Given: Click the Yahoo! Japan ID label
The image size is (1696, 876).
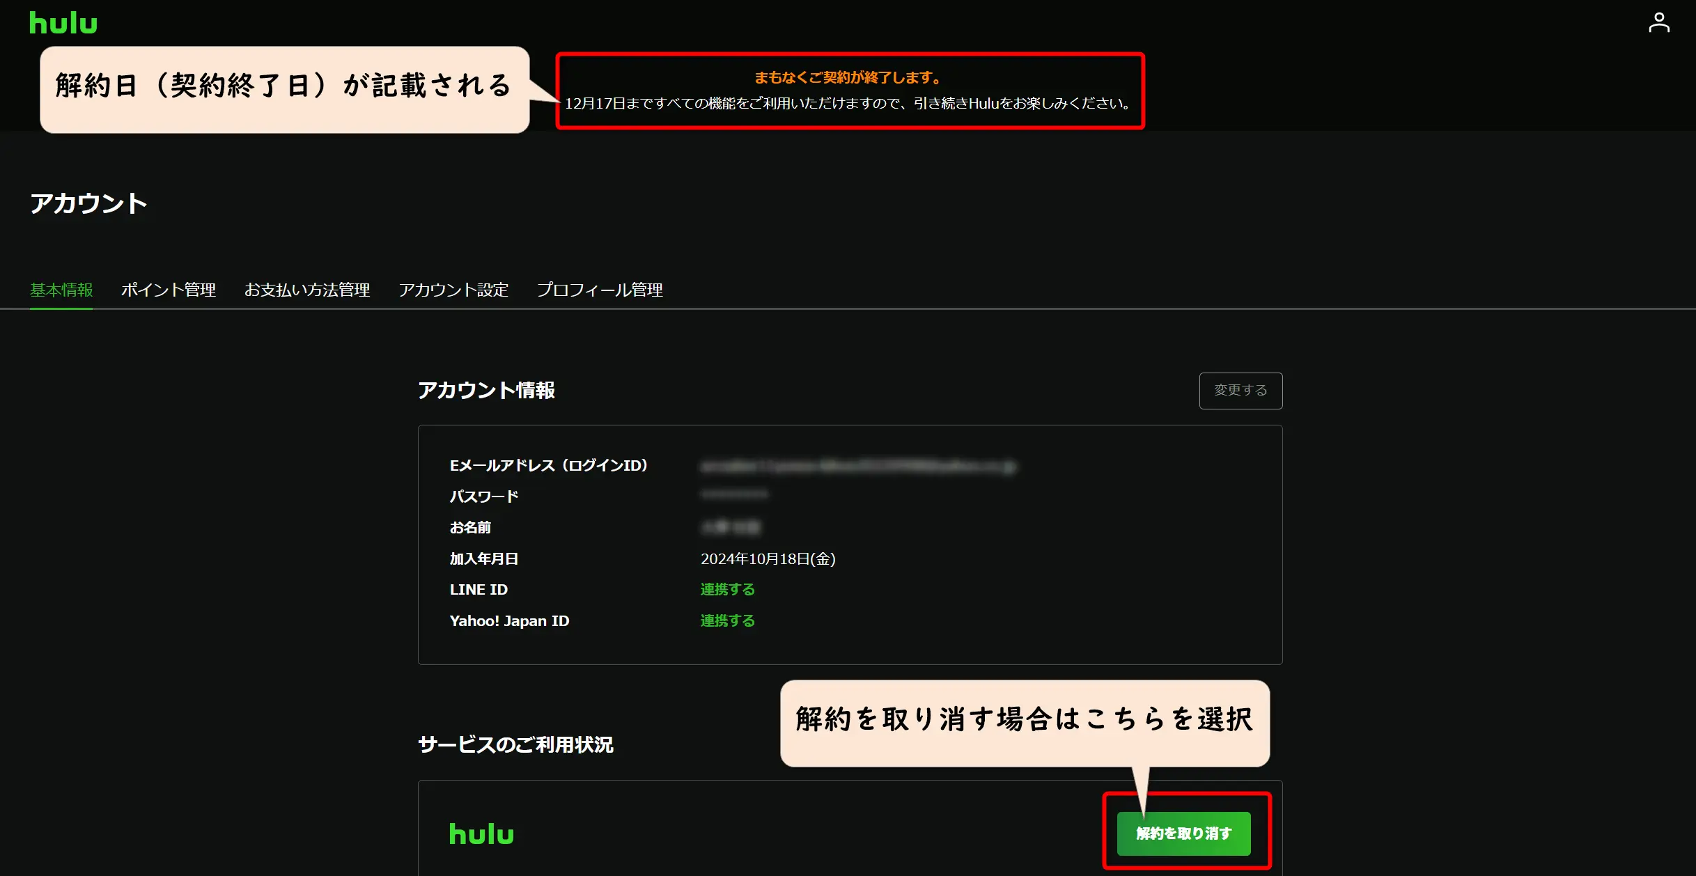Looking at the screenshot, I should (509, 620).
